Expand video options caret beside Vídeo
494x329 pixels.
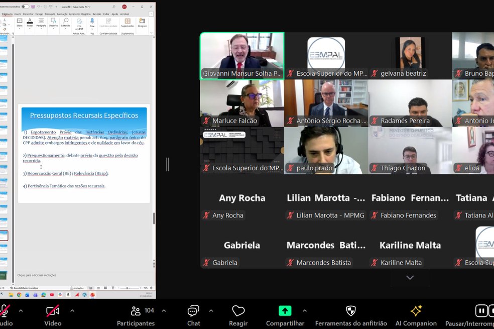pos(72,311)
